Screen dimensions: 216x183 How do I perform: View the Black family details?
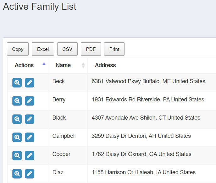coord(17,119)
